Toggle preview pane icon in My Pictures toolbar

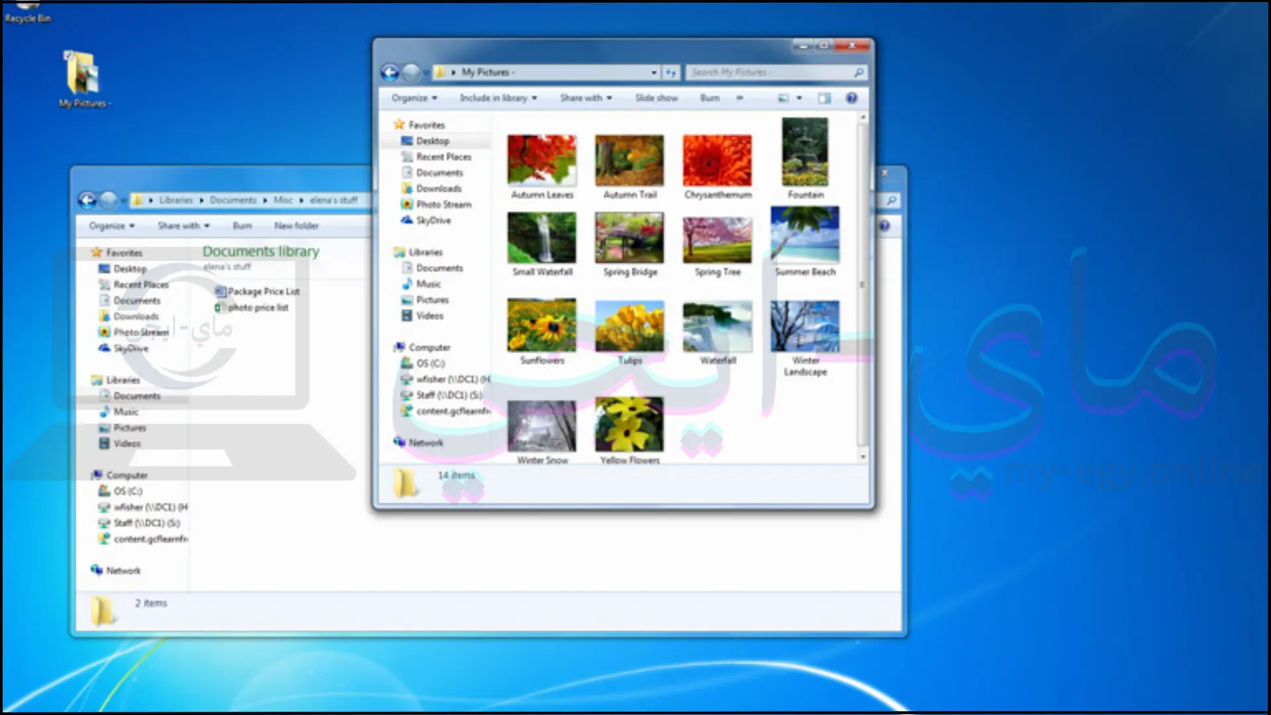pos(824,98)
